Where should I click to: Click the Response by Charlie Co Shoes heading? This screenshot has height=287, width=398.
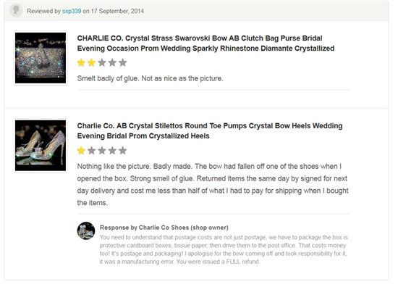[x=164, y=228]
